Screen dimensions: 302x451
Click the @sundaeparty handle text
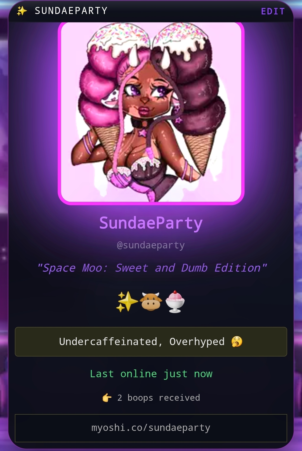coord(151,245)
